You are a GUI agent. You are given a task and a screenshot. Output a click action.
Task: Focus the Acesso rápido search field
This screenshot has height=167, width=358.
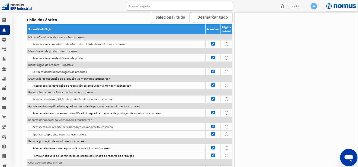click(x=179, y=6)
